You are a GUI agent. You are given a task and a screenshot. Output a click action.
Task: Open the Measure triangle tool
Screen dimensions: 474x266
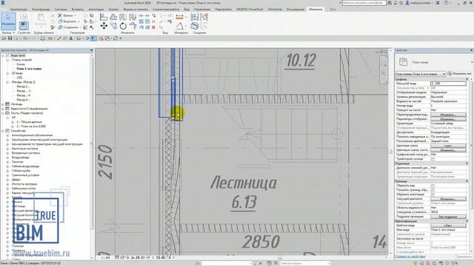pyautogui.click(x=179, y=27)
